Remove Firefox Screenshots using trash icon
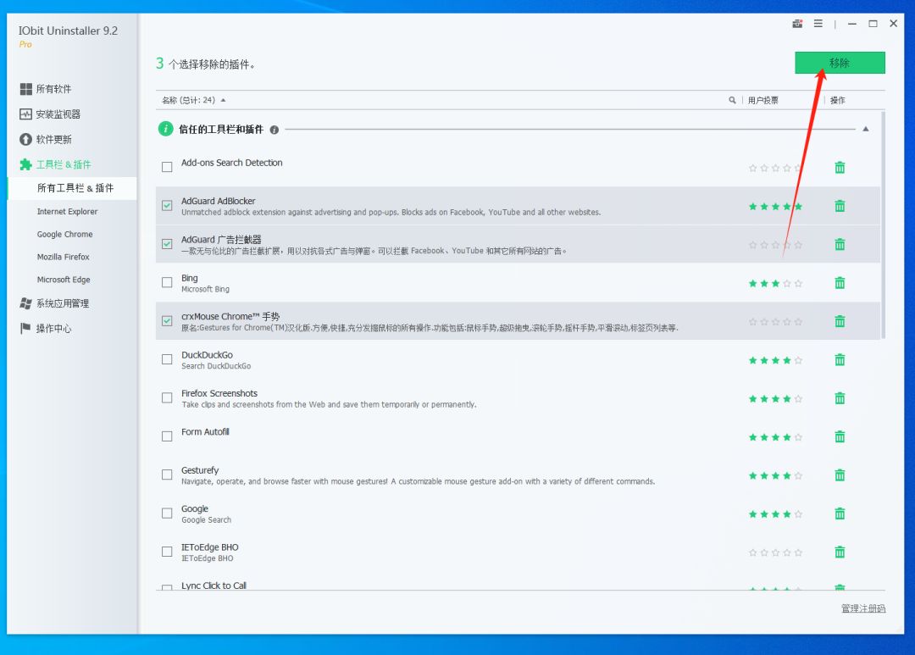This screenshot has height=655, width=915. 840,399
